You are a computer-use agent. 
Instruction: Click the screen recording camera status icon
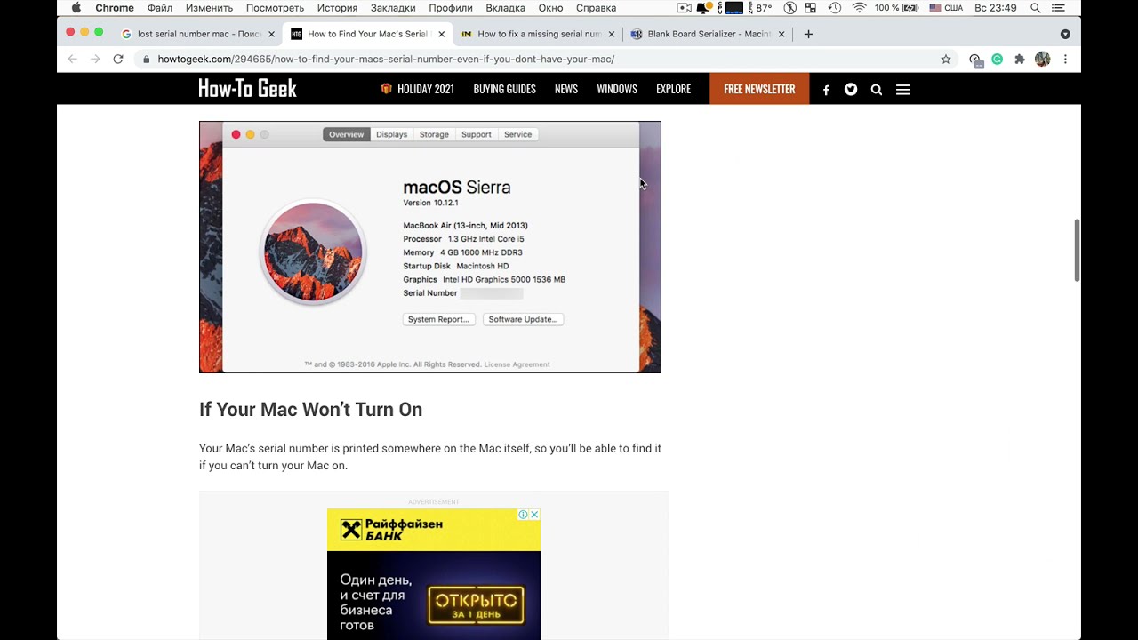click(684, 8)
